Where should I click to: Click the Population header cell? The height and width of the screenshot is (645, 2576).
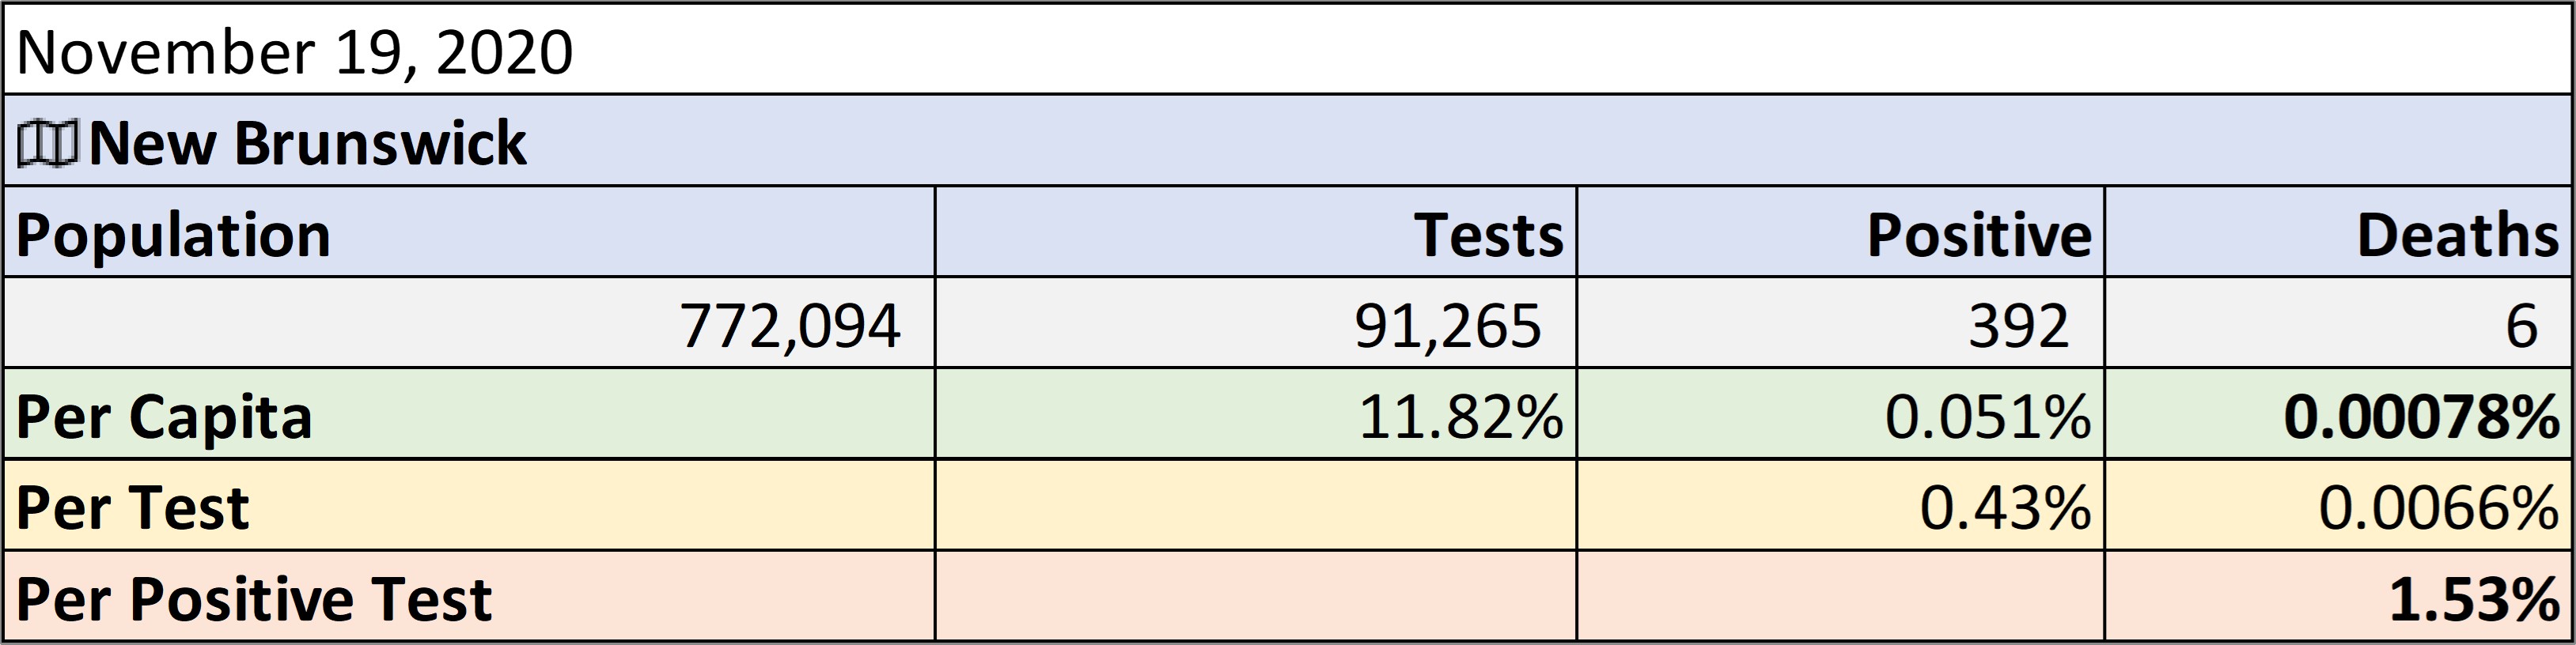pyautogui.click(x=469, y=232)
